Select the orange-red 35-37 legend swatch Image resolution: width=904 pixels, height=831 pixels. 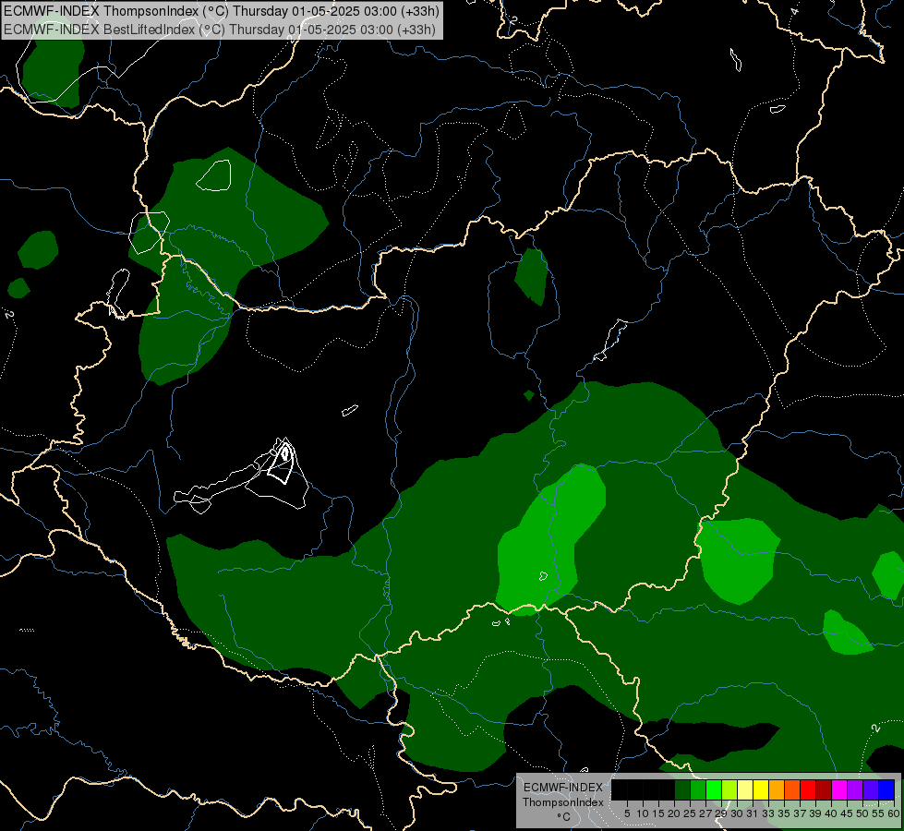792,789
